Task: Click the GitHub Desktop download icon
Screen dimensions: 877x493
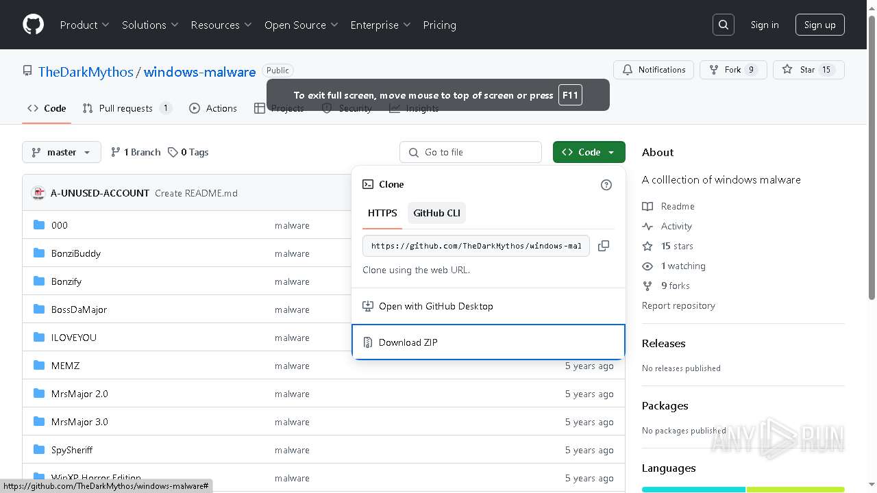Action: click(x=368, y=306)
